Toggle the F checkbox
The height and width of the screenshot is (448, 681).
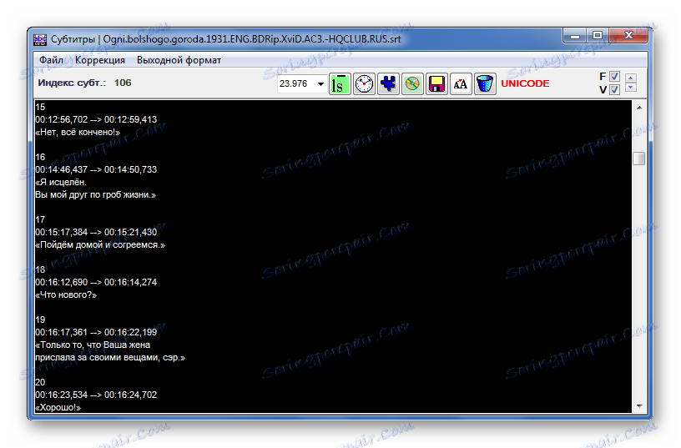coord(614,77)
